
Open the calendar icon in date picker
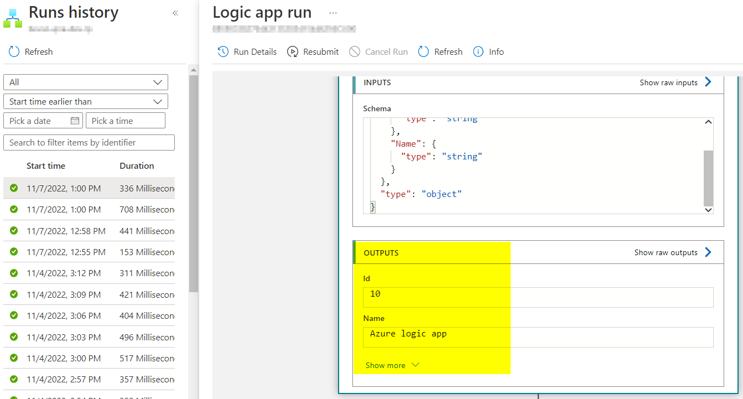(75, 121)
